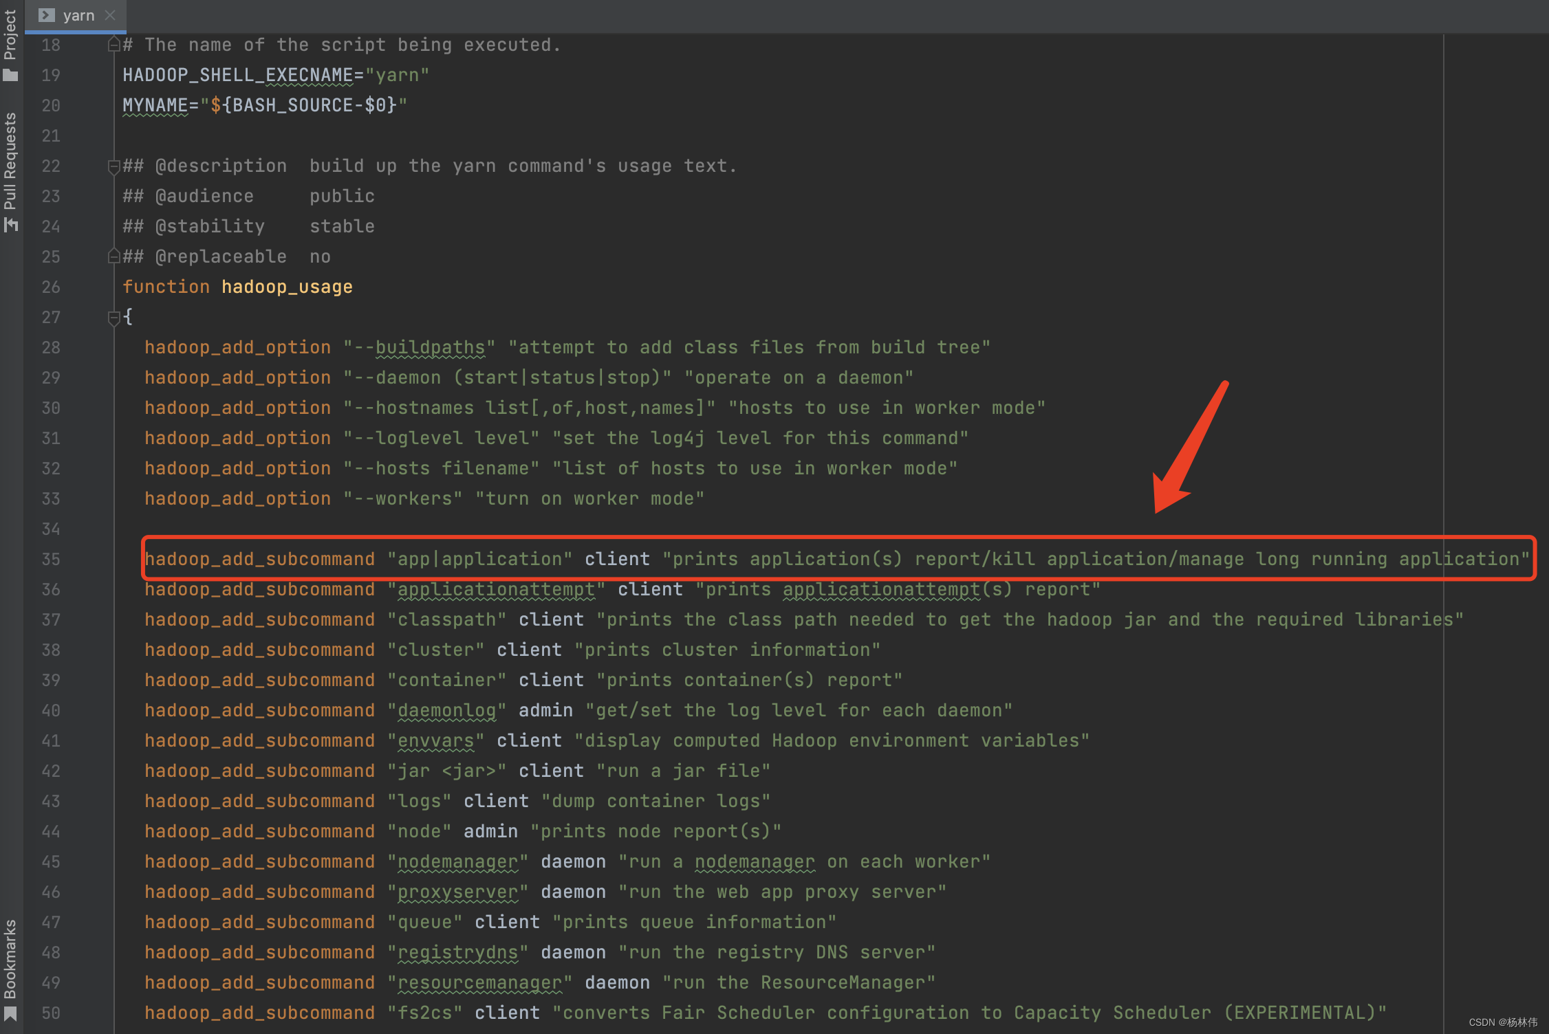Click line number 26 in the gutter

coord(51,287)
